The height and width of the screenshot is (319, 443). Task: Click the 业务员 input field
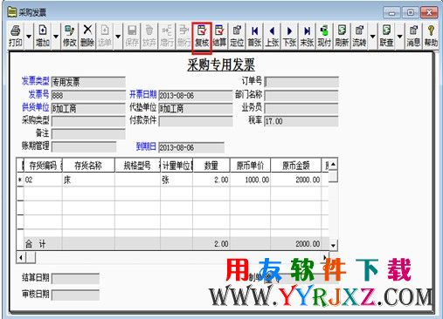coord(301,108)
